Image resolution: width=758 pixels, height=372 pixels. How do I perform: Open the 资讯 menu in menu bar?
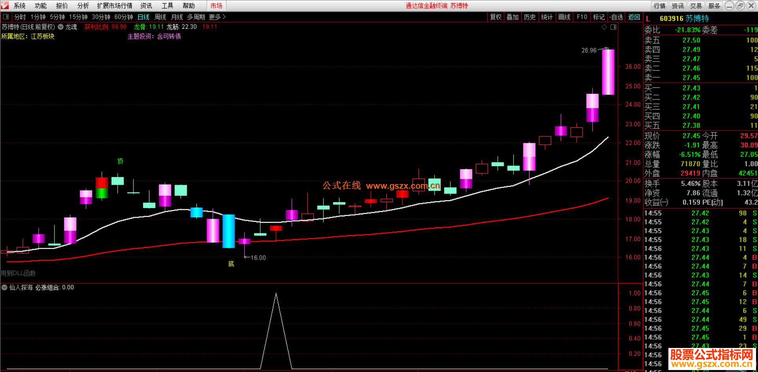point(146,6)
